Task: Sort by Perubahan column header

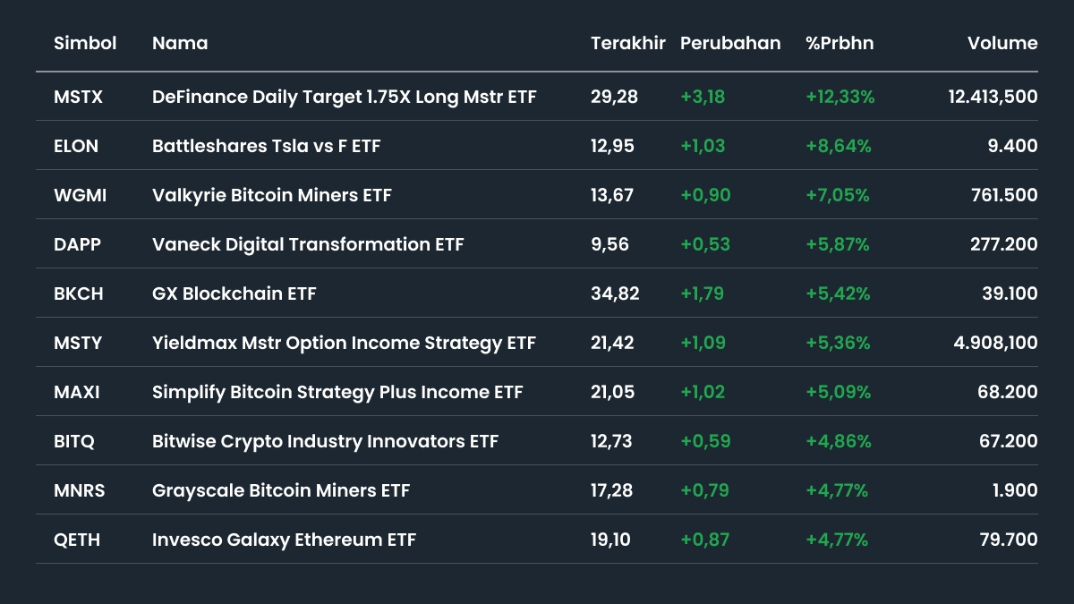Action: pyautogui.click(x=730, y=43)
